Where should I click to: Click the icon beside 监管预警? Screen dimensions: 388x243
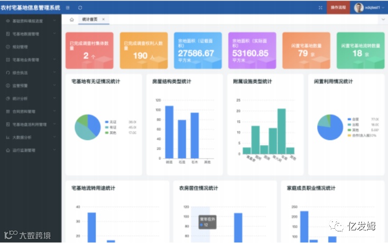[x=8, y=85]
